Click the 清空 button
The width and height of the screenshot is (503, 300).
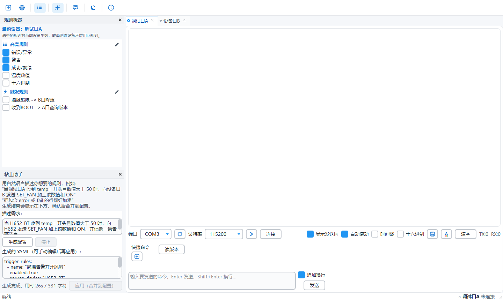pyautogui.click(x=466, y=234)
